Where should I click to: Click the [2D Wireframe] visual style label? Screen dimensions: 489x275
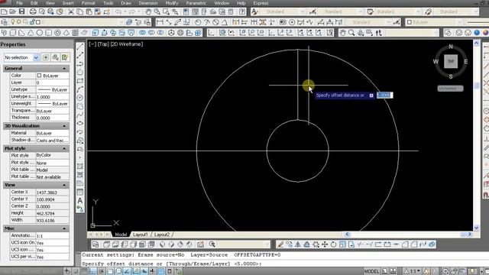point(127,44)
